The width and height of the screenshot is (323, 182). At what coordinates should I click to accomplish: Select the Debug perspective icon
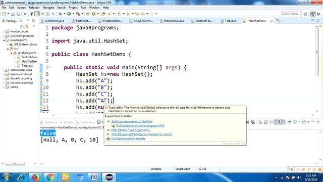pyautogui.click(x=319, y=14)
